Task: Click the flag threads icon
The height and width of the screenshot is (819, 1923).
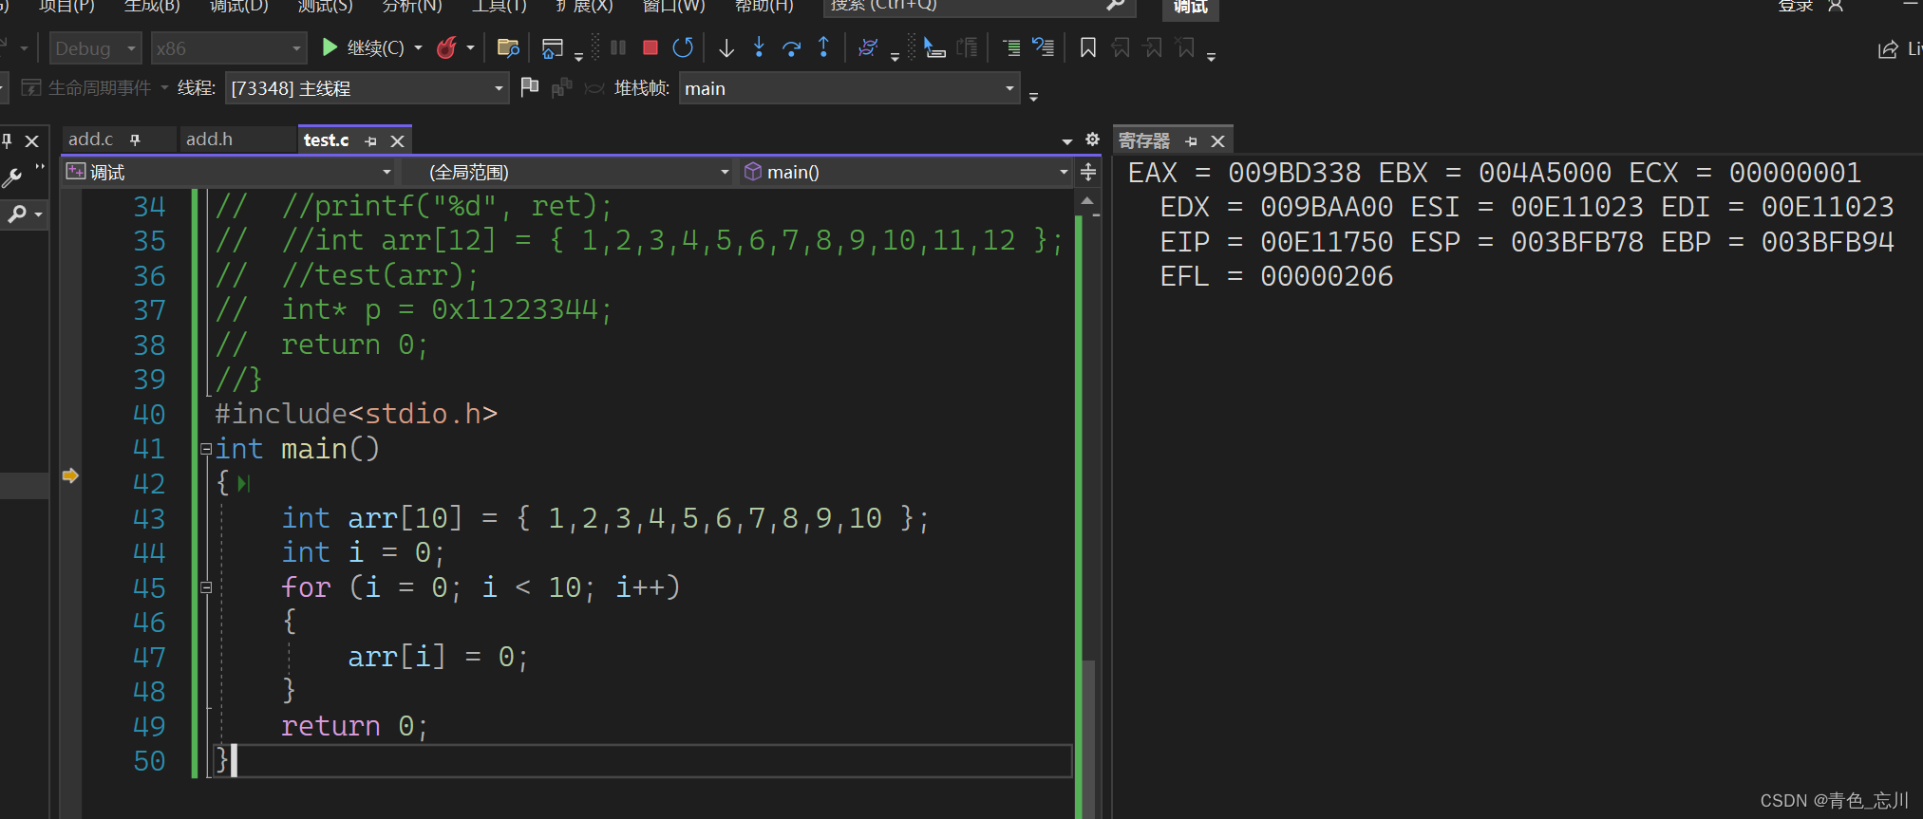Action: click(530, 87)
